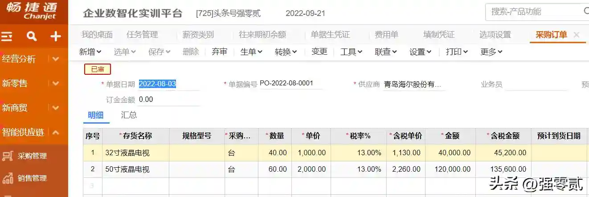Open the 生单 dropdown menu
Screen dimensions: 589x197
pyautogui.click(x=251, y=52)
